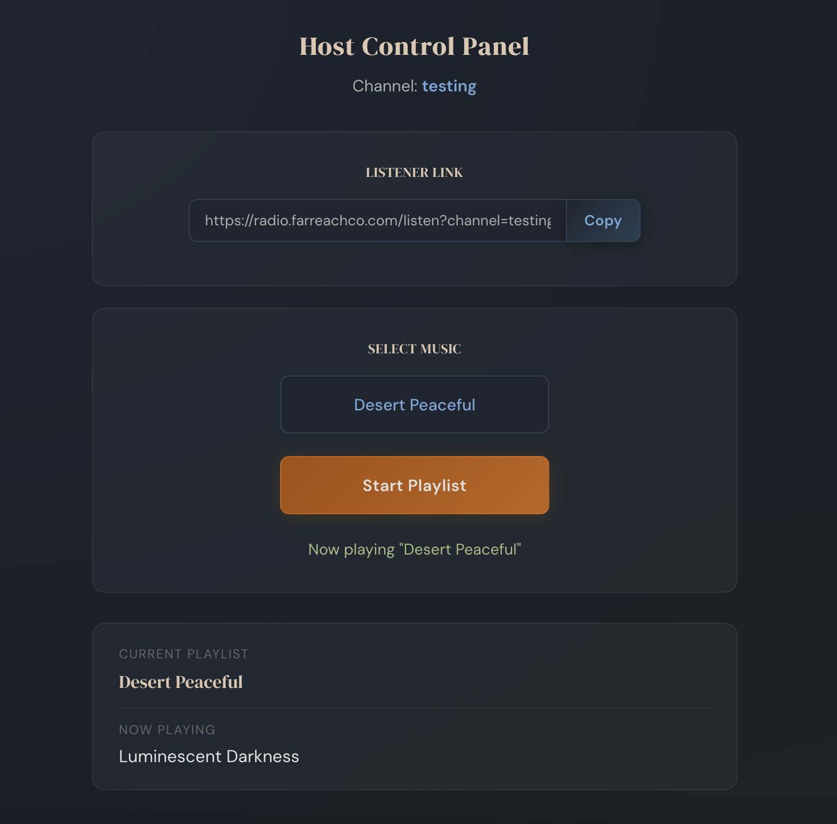Click the word 'Playlist' on orange button

coord(437,486)
